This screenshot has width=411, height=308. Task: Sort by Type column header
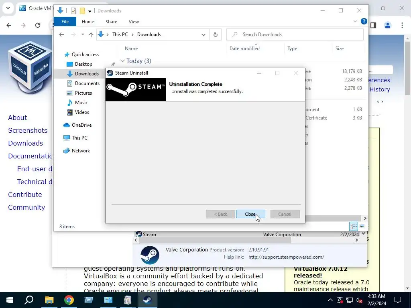[292, 49]
